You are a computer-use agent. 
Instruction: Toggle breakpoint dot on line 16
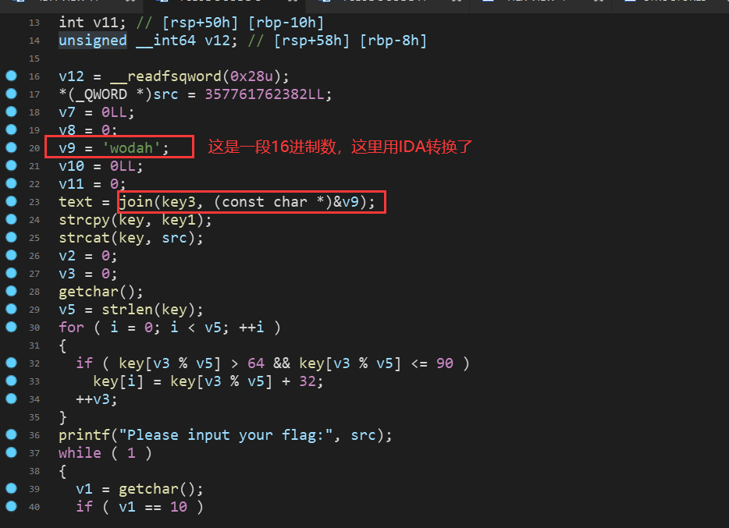tap(11, 76)
